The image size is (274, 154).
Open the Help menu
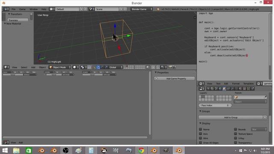click(44, 9)
